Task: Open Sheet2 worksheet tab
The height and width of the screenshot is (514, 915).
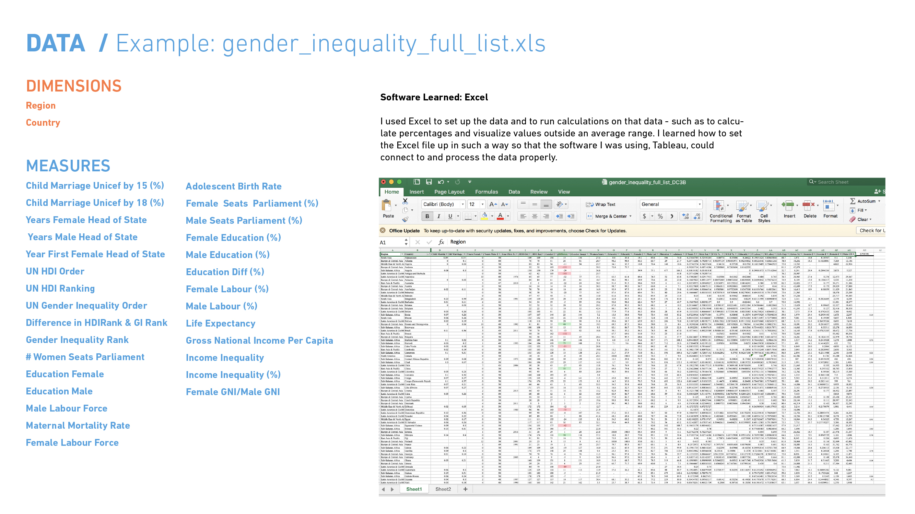Action: tap(443, 489)
